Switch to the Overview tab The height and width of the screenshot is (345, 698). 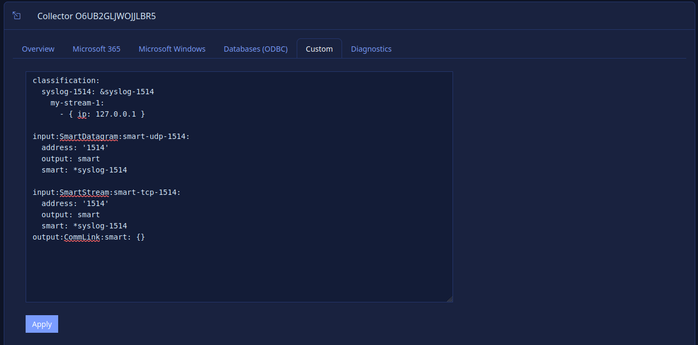tap(38, 49)
